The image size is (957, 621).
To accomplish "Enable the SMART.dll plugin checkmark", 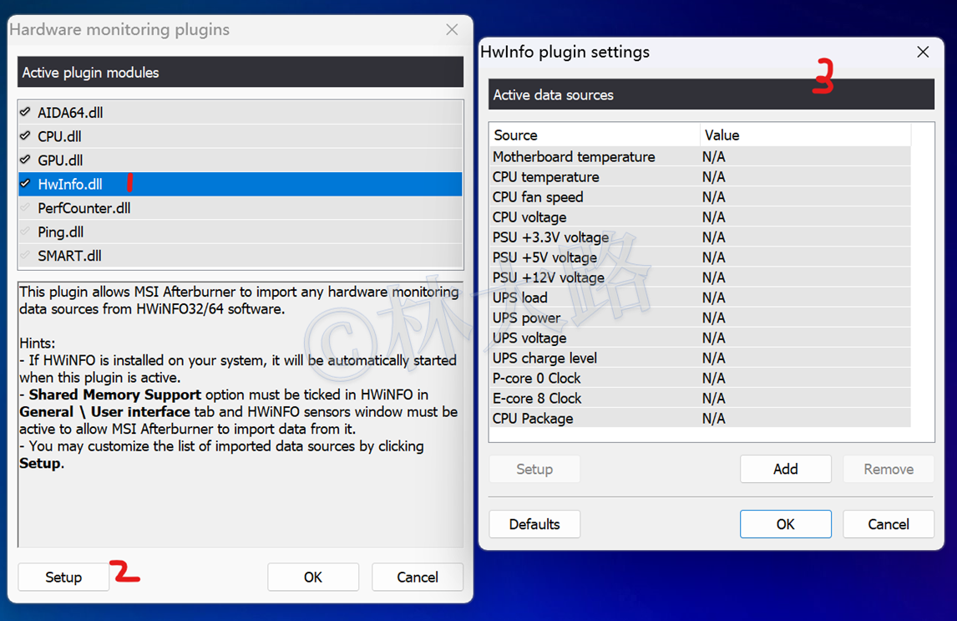I will 25,255.
